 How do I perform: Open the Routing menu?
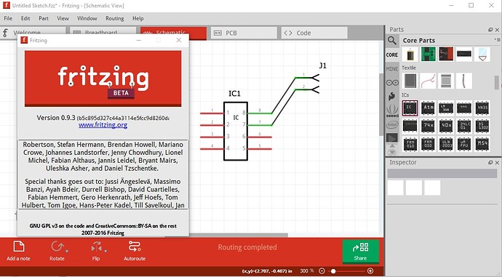pyautogui.click(x=115, y=19)
